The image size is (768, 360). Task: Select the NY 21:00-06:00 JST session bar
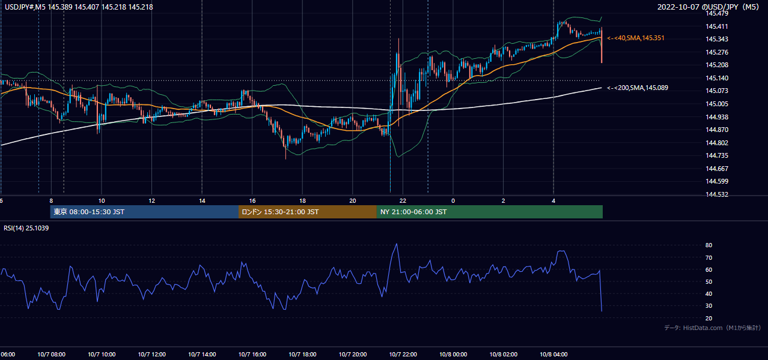[x=490, y=212]
